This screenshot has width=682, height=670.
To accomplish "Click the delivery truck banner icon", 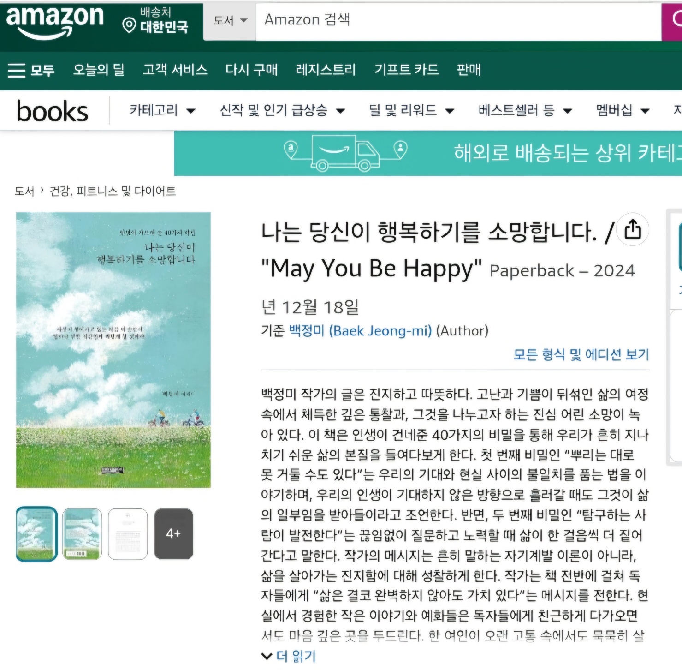I will coord(346,153).
